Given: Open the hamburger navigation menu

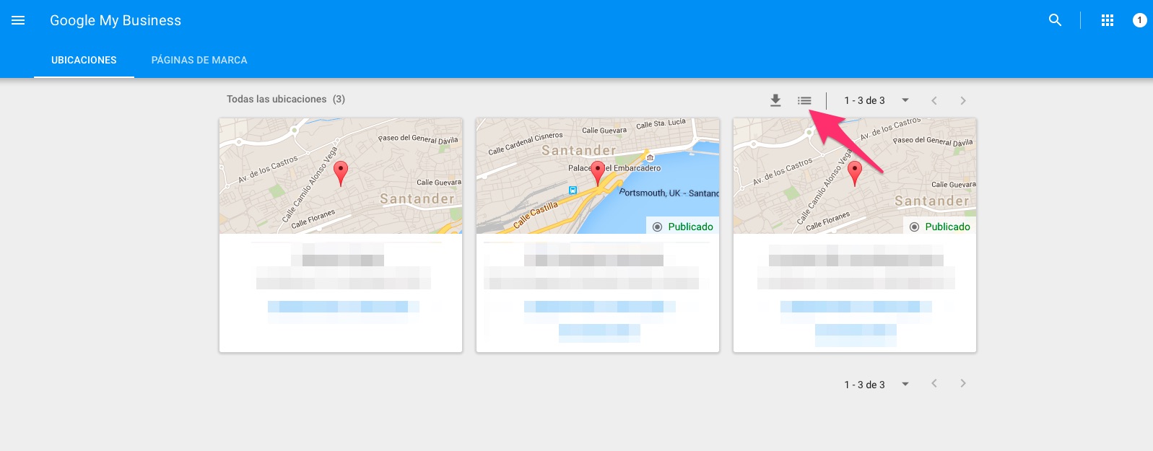Looking at the screenshot, I should tap(18, 20).
